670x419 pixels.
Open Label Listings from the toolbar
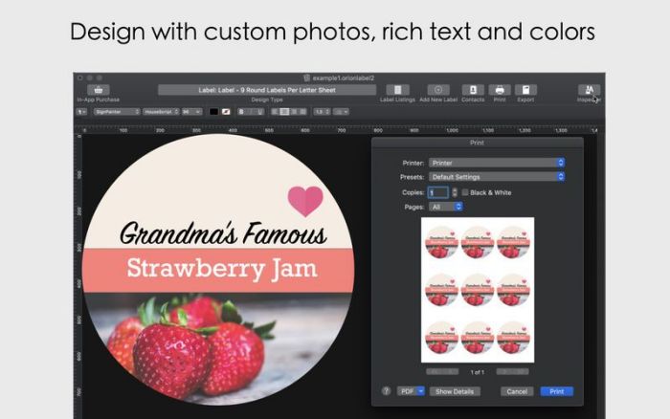click(x=397, y=90)
